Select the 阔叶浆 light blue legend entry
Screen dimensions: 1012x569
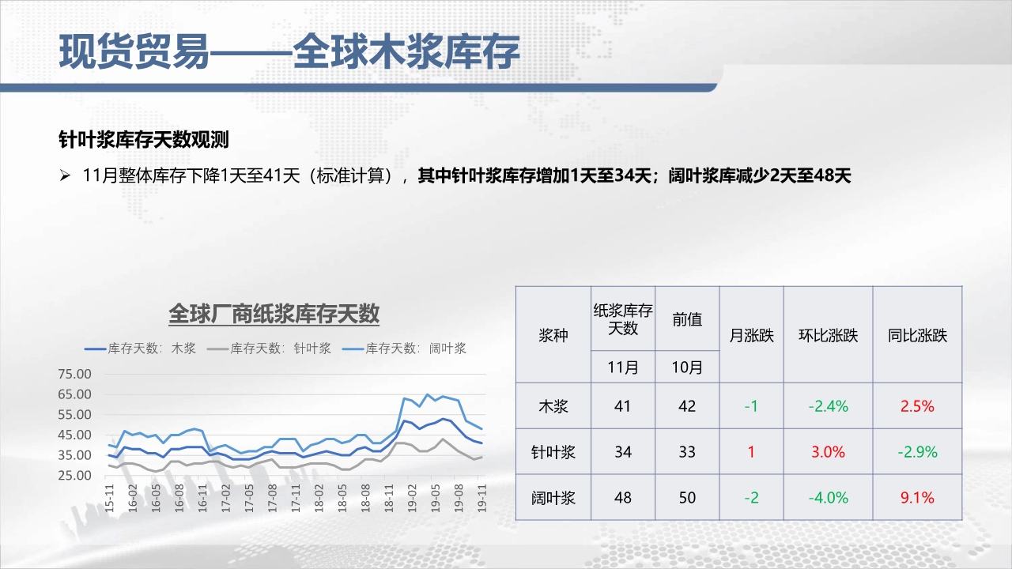[x=404, y=348]
